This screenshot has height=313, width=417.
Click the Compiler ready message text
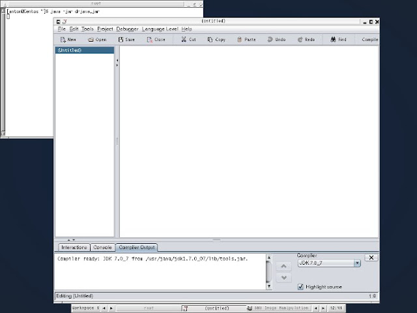click(x=152, y=259)
